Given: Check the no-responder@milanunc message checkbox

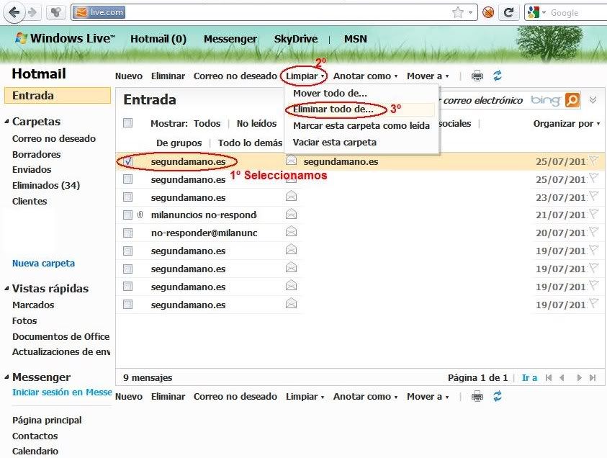Looking at the screenshot, I should (x=127, y=233).
